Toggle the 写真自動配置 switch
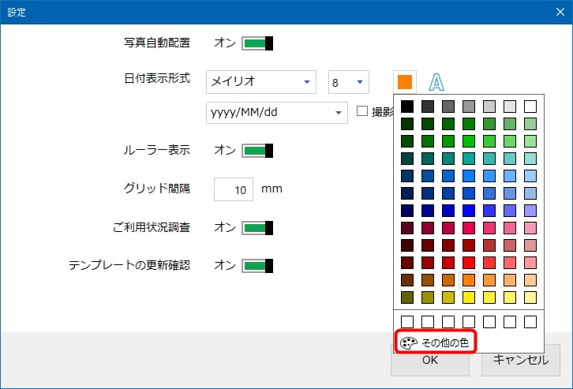The image size is (573, 389). (x=257, y=43)
